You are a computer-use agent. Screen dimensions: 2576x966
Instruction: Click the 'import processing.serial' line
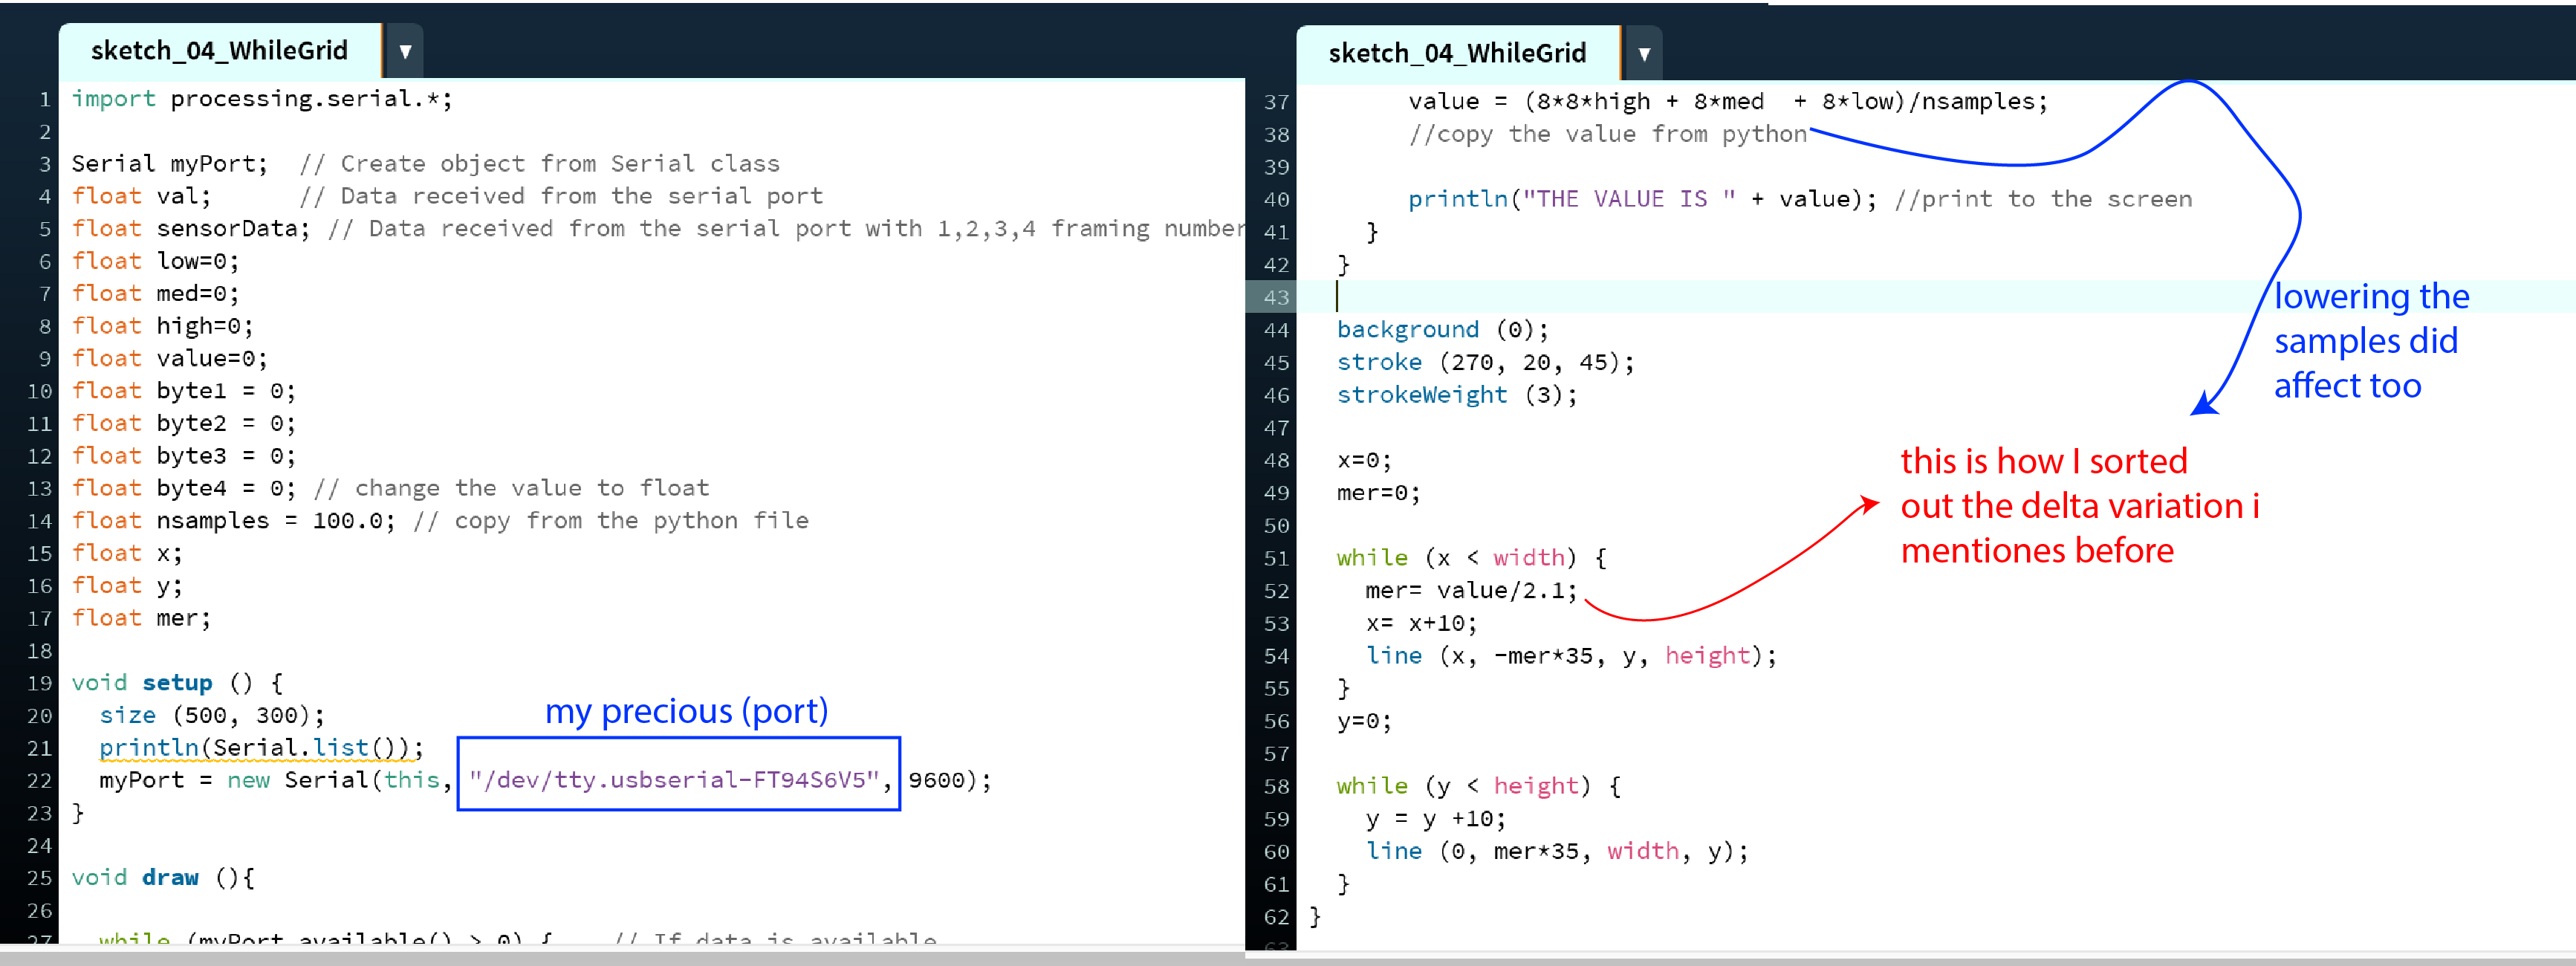(261, 99)
